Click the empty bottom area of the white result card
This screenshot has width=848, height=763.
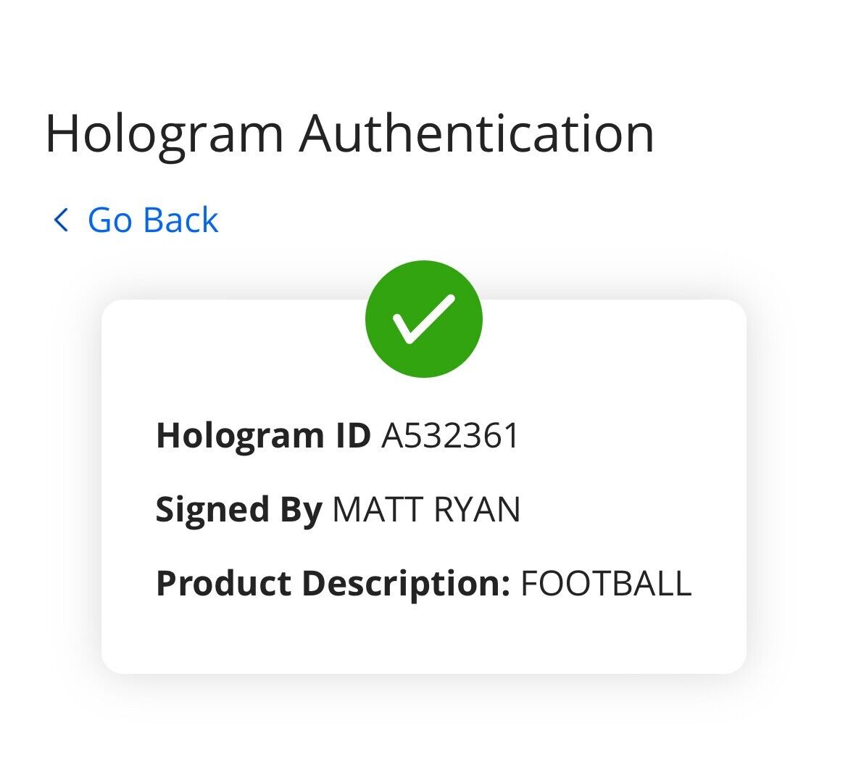pyautogui.click(x=423, y=642)
